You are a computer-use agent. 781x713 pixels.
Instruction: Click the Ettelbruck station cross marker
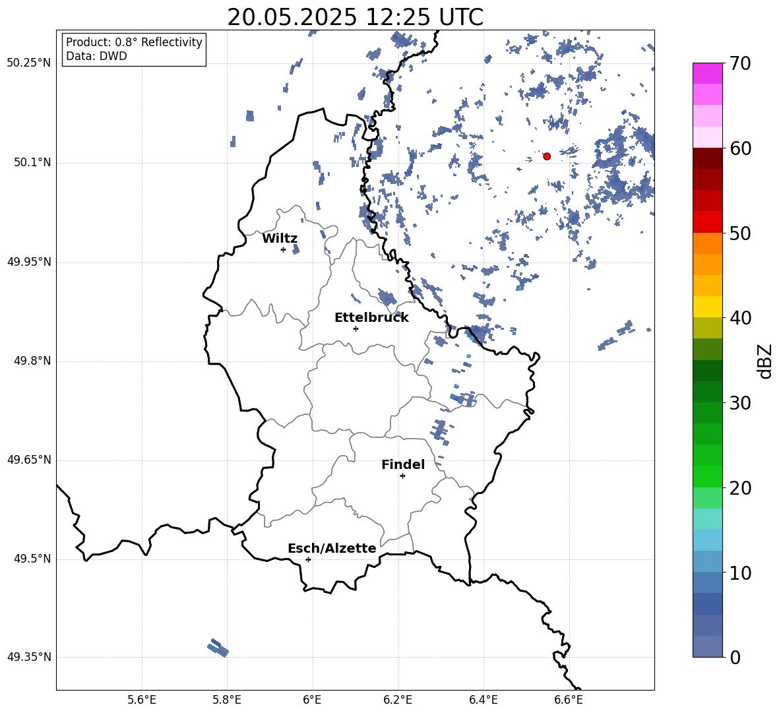pos(356,328)
